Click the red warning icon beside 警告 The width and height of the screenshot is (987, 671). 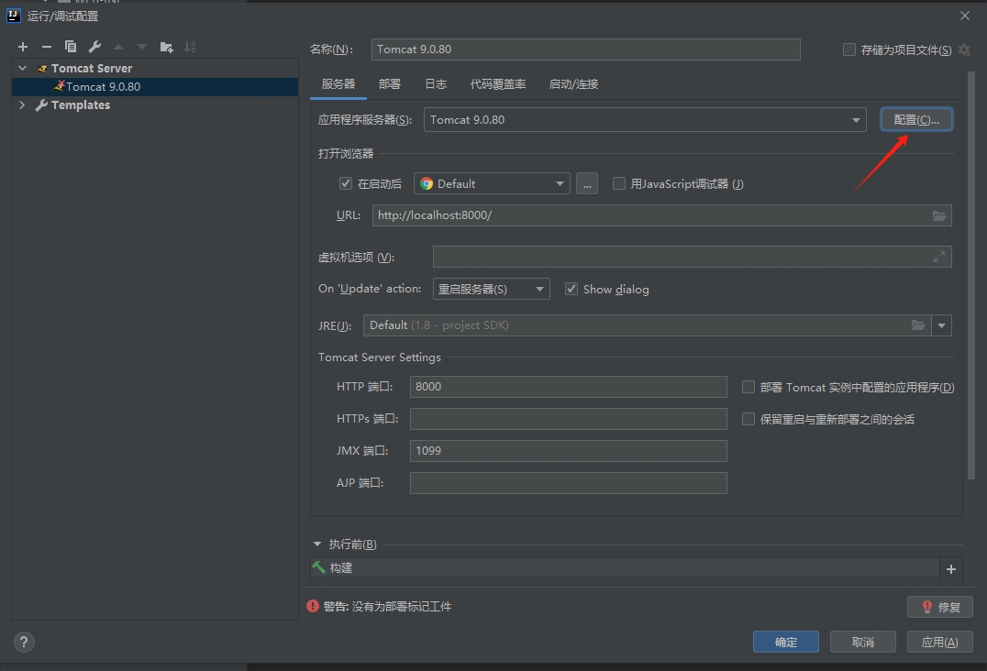[313, 606]
